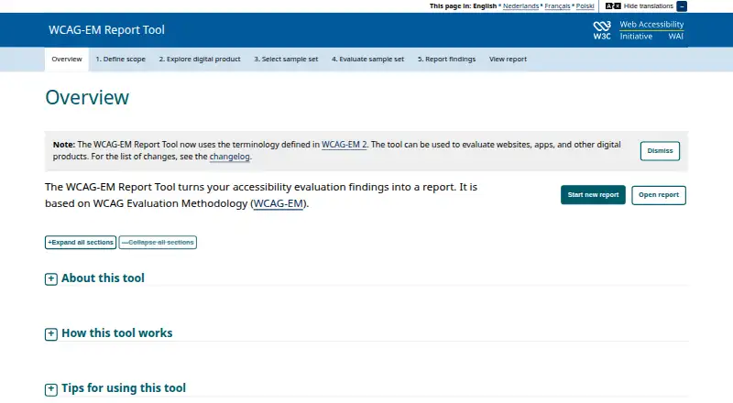This screenshot has height=403, width=733.
Task: Go to 5. Report findings step
Action: pos(446,60)
